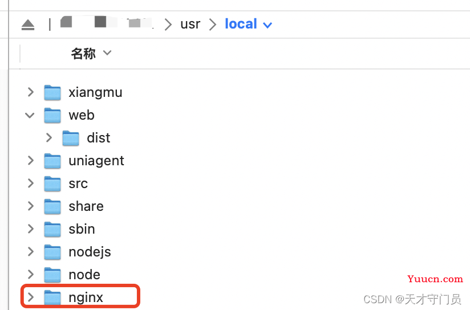Select the src folder icon
Image resolution: width=470 pixels, height=310 pixels.
pyautogui.click(x=52, y=183)
